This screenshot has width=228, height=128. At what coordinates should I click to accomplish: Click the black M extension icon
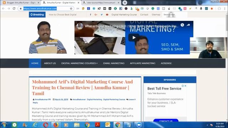tap(104, 9)
